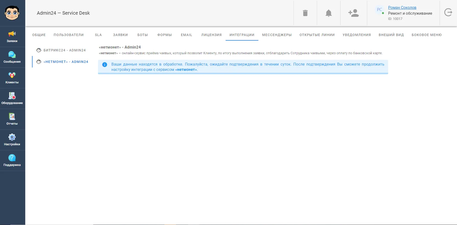Switch to the Боты tab
457x225 pixels.
(x=143, y=35)
